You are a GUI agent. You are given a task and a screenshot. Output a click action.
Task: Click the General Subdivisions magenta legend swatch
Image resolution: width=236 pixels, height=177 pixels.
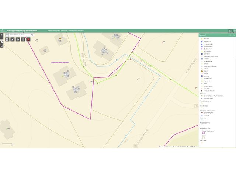[203, 133]
